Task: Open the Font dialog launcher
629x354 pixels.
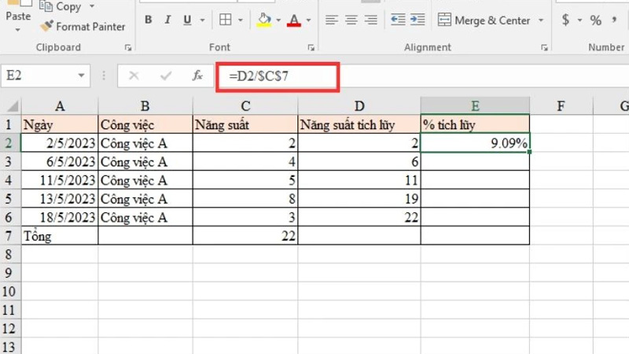Action: (x=311, y=48)
